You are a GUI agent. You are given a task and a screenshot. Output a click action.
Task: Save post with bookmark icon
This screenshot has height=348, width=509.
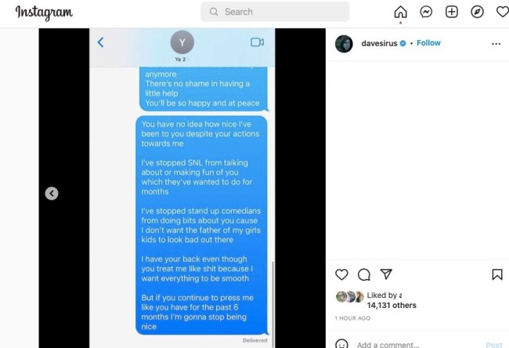click(497, 274)
